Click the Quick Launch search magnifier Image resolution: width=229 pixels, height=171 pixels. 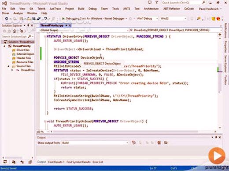pyautogui.click(x=204, y=2)
